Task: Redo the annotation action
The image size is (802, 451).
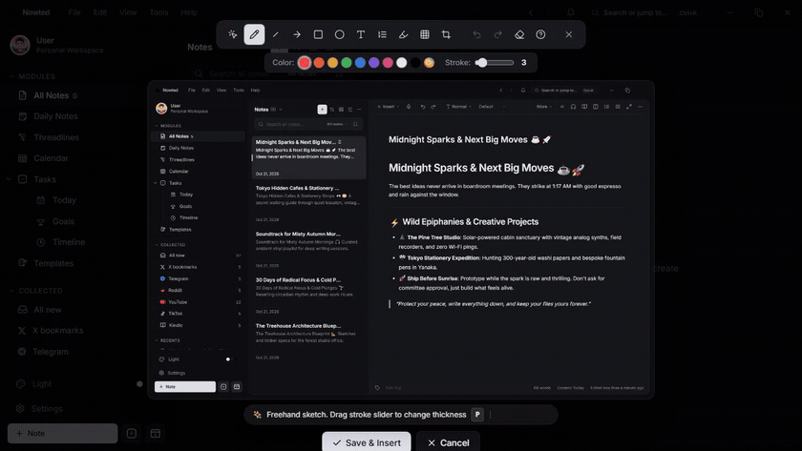Action: pyautogui.click(x=498, y=34)
